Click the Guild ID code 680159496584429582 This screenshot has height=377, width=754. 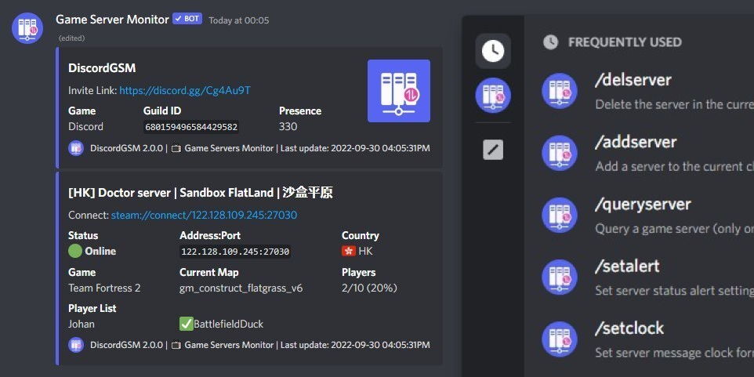(x=191, y=127)
